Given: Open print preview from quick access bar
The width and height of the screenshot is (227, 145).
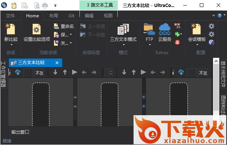Looking at the screenshot, I should [37, 6].
